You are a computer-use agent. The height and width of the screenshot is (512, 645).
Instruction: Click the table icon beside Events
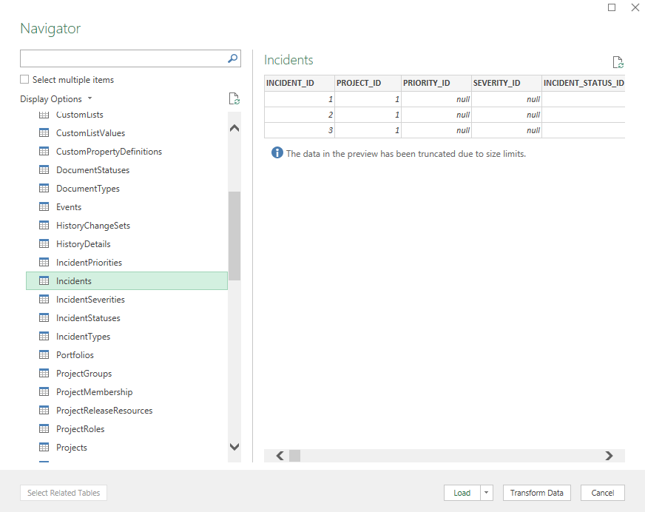(44, 207)
